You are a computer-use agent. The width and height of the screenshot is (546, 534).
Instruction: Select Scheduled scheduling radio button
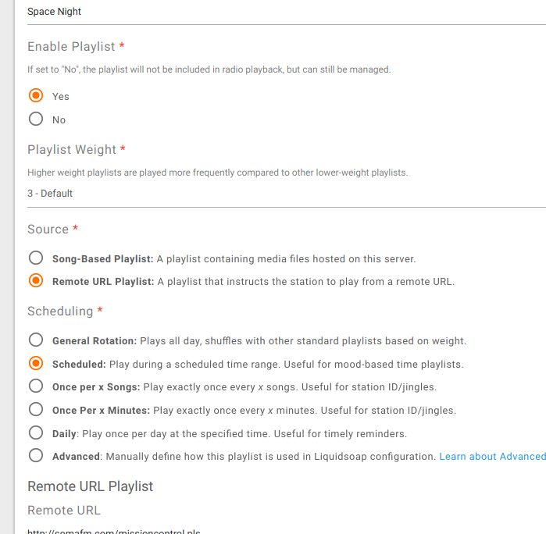tap(36, 364)
